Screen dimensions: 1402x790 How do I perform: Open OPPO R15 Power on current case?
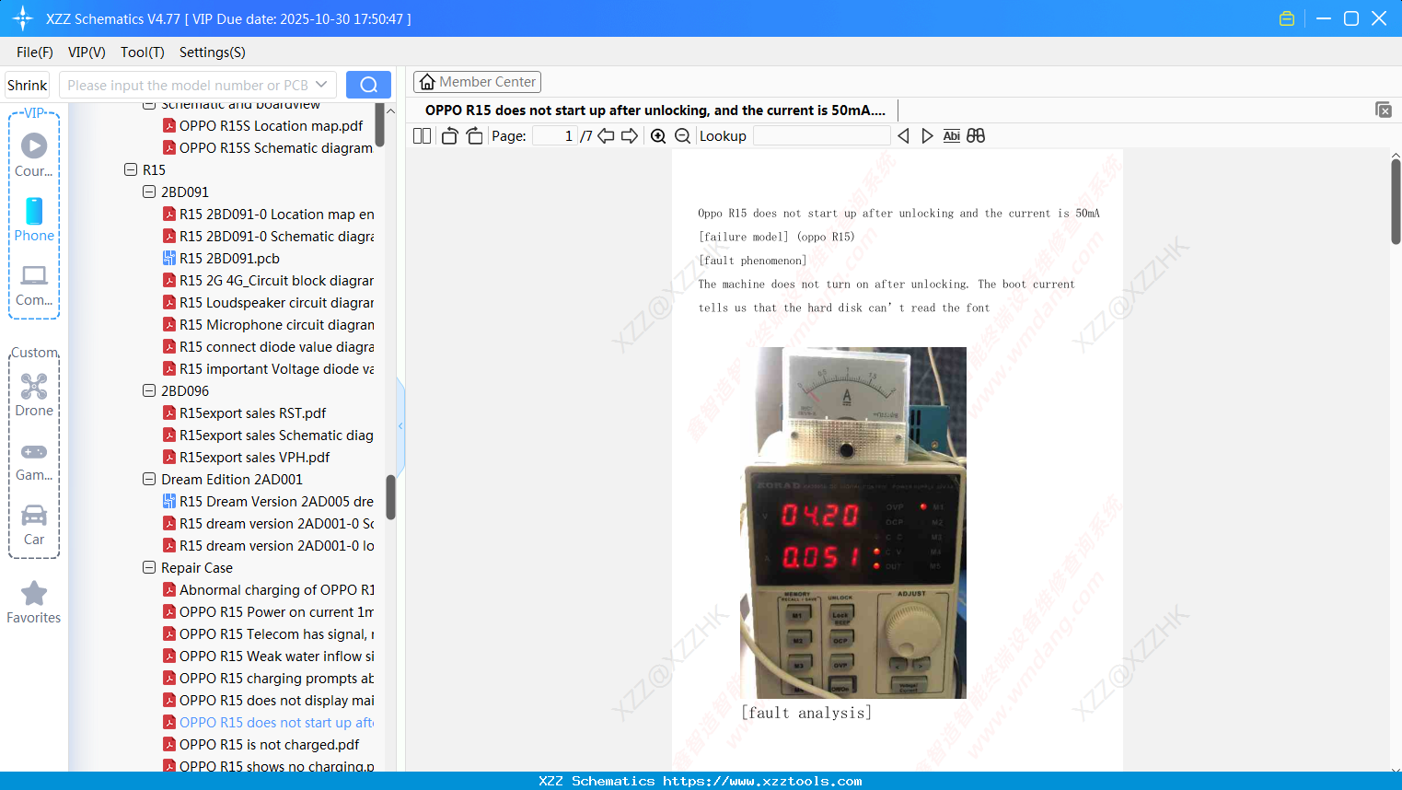point(268,612)
